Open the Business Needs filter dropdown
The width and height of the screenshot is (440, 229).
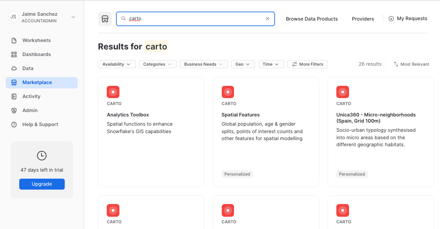[203, 64]
